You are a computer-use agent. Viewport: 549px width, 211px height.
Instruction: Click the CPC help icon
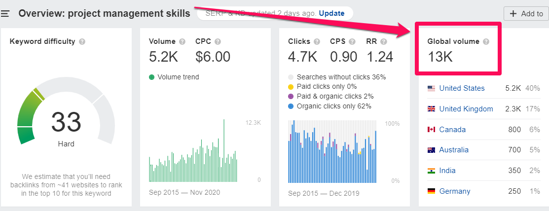click(218, 42)
